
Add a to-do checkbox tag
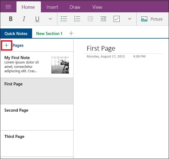pos(116,19)
